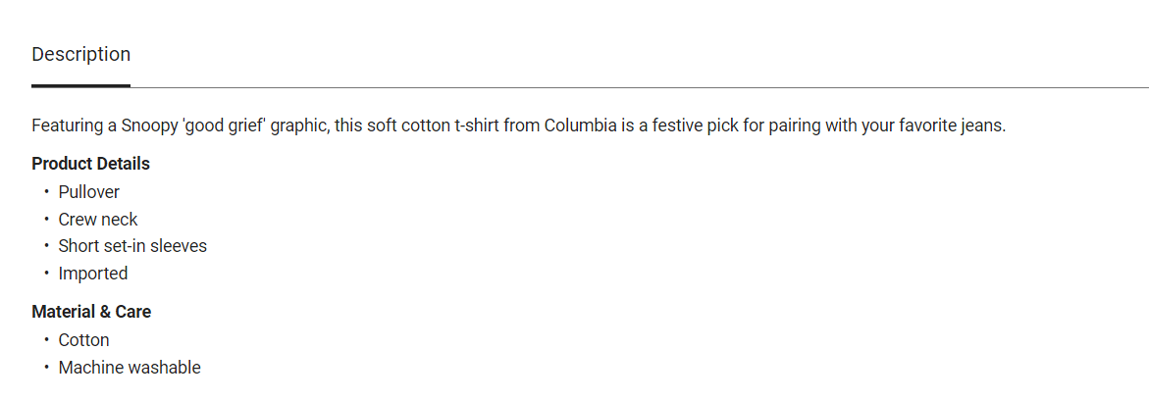Click the Machine washable list item
Image resolution: width=1149 pixels, height=401 pixels.
130,368
